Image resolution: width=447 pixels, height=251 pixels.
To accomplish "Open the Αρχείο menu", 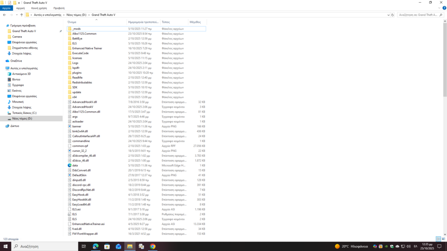I will click(6, 8).
